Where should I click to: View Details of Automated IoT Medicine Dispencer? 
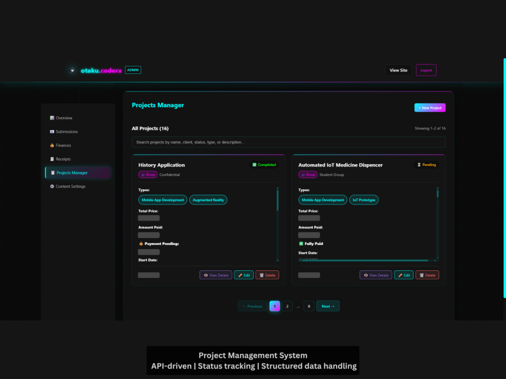[376, 275]
